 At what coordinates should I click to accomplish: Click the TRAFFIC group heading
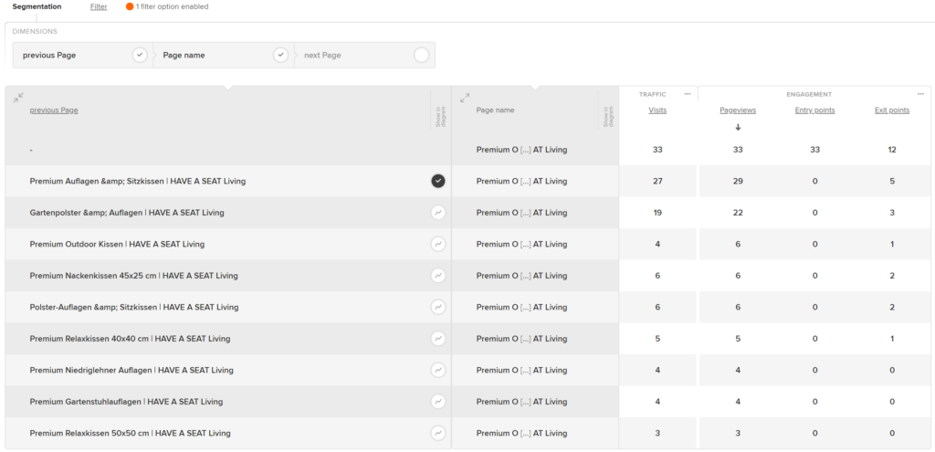pos(652,94)
